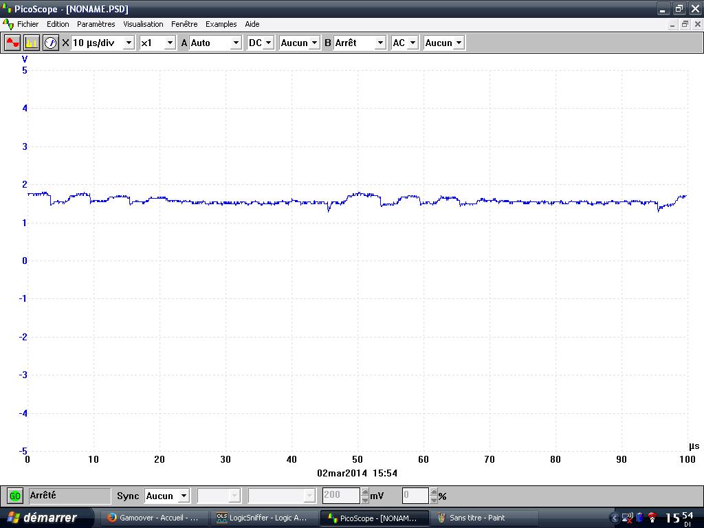704x528 pixels.
Task: Open the Aide menu
Action: point(252,24)
